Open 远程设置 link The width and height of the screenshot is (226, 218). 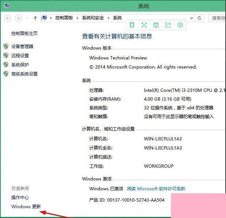coord(20,55)
